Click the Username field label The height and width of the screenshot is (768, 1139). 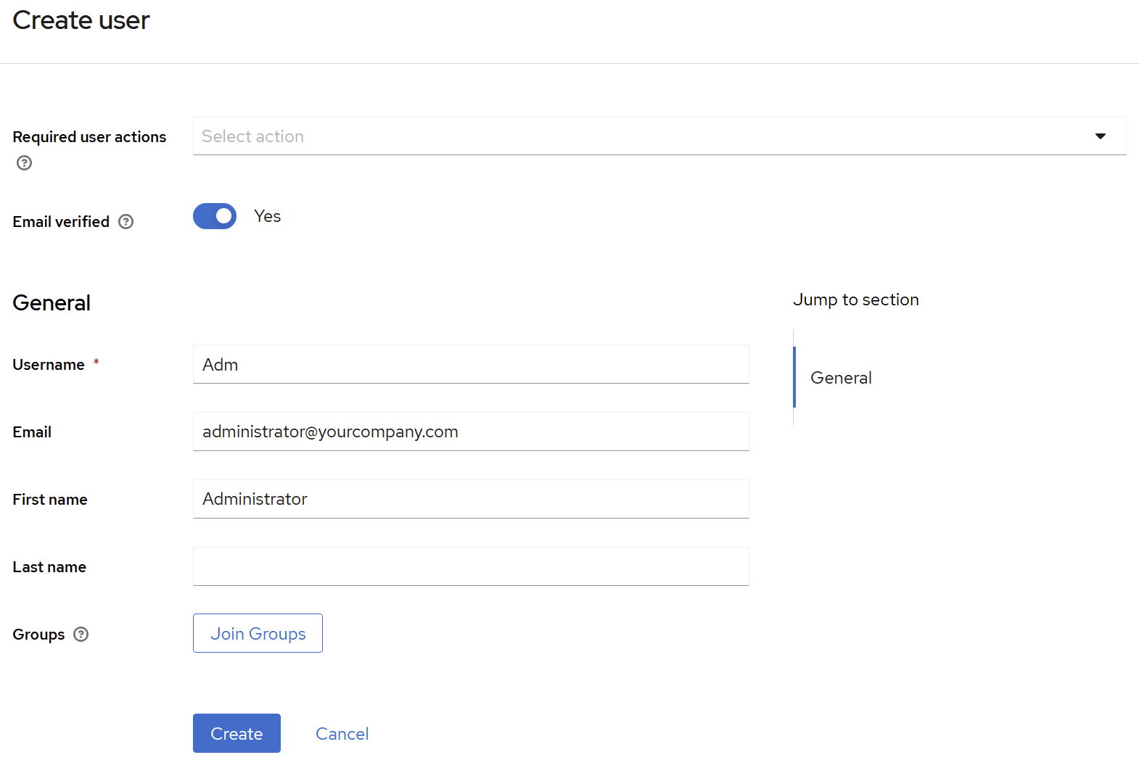(x=49, y=365)
